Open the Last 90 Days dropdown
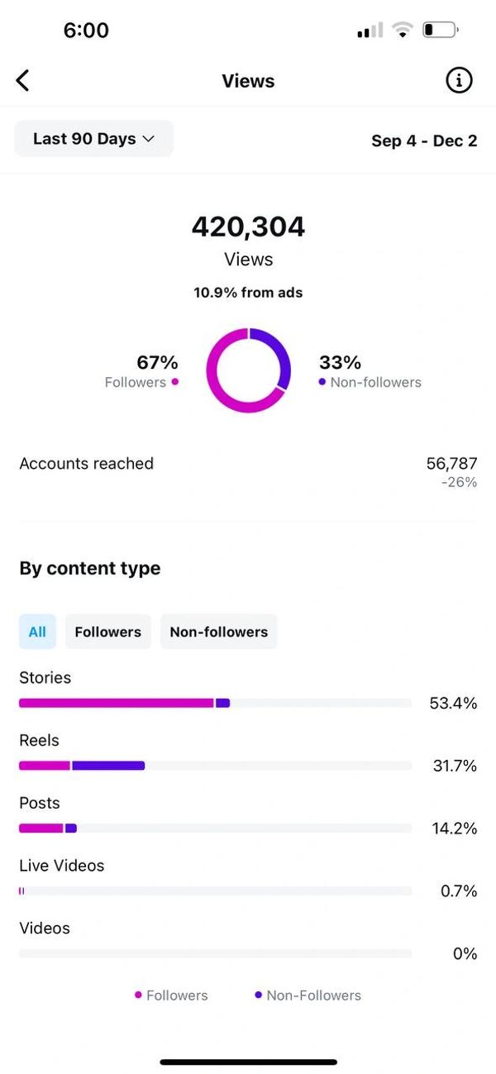Image resolution: width=496 pixels, height=1074 pixels. [93, 139]
